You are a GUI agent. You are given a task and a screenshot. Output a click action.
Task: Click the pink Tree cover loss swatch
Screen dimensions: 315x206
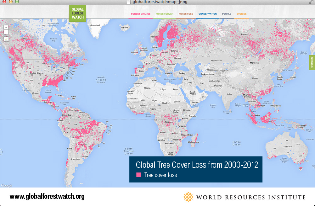pyautogui.click(x=138, y=175)
